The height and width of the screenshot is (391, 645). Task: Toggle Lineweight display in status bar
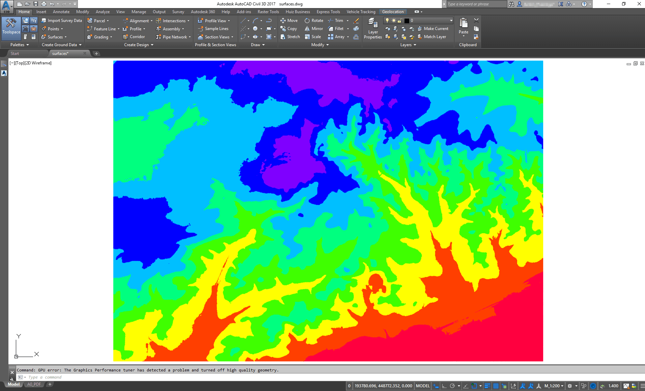tap(487, 386)
